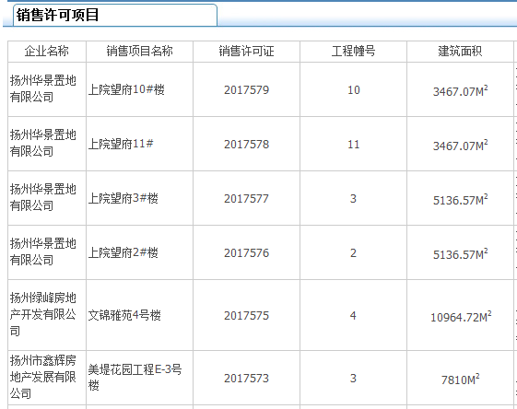Click the 建筑面积 column header
This screenshot has height=409, width=517.
click(460, 52)
